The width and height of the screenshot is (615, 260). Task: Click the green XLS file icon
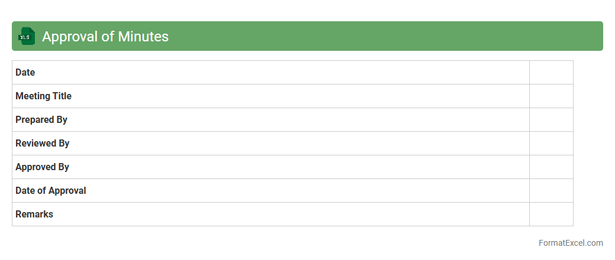[x=27, y=36]
